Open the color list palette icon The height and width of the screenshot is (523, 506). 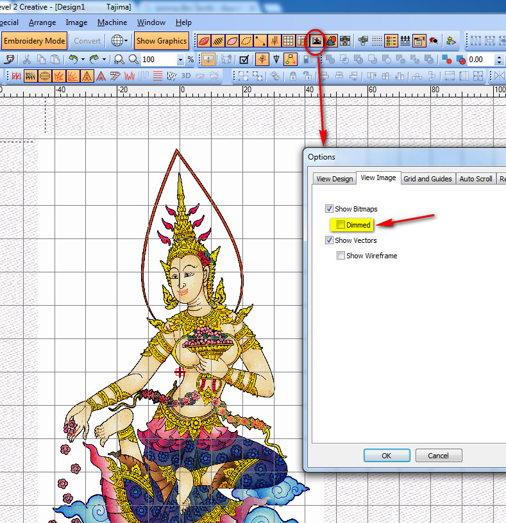pos(391,41)
